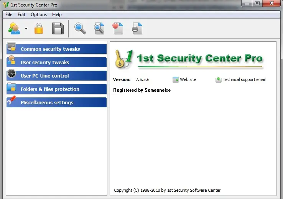Click the locked folder icon on Folders & files protection
This screenshot has height=199, width=283.
(x=12, y=87)
